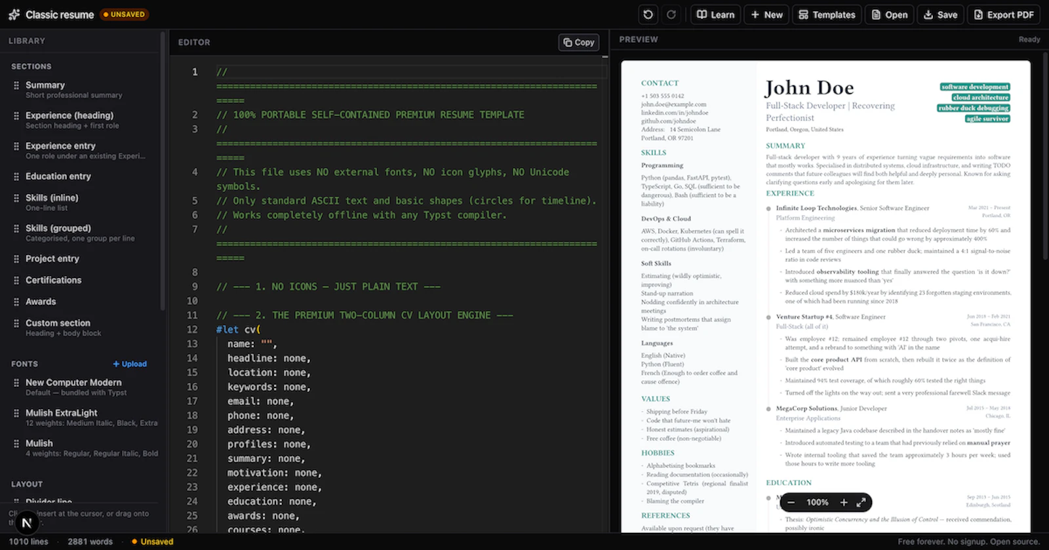
Task: Click the drag handle beside Summary
Action: click(x=16, y=85)
